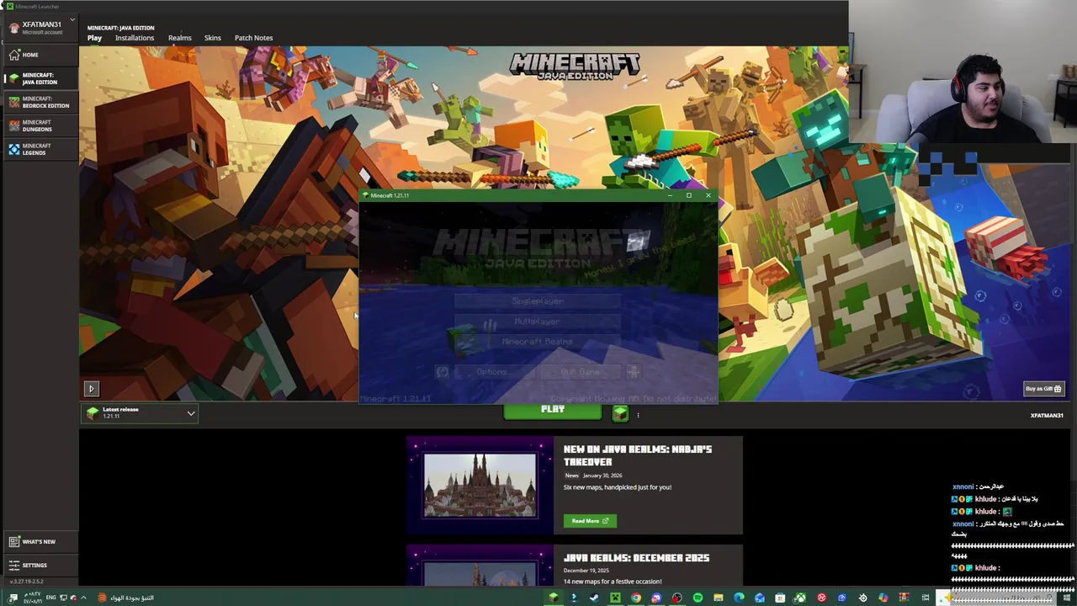Image resolution: width=1077 pixels, height=606 pixels.
Task: Open Google Chrome from the taskbar
Action: (x=636, y=598)
